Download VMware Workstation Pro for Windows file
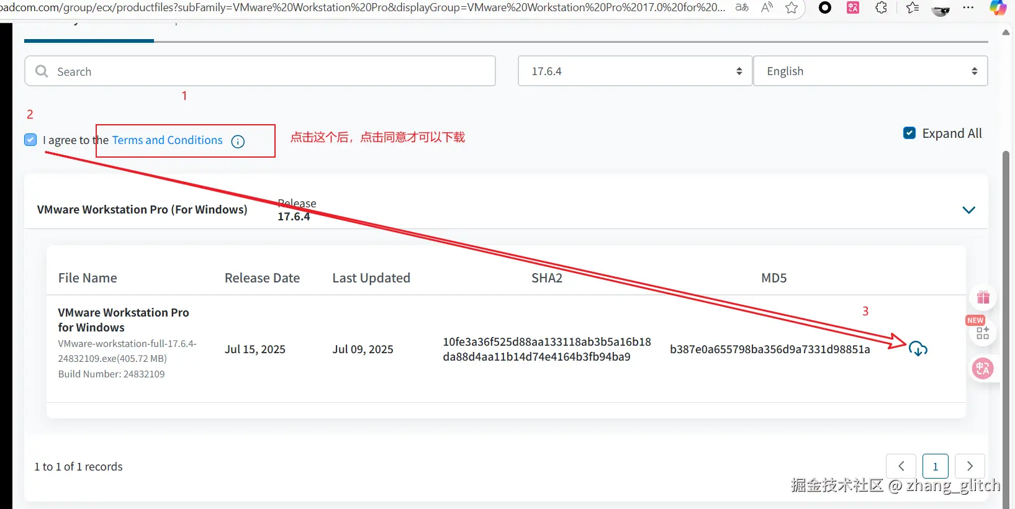The image size is (1015, 509). [x=918, y=349]
